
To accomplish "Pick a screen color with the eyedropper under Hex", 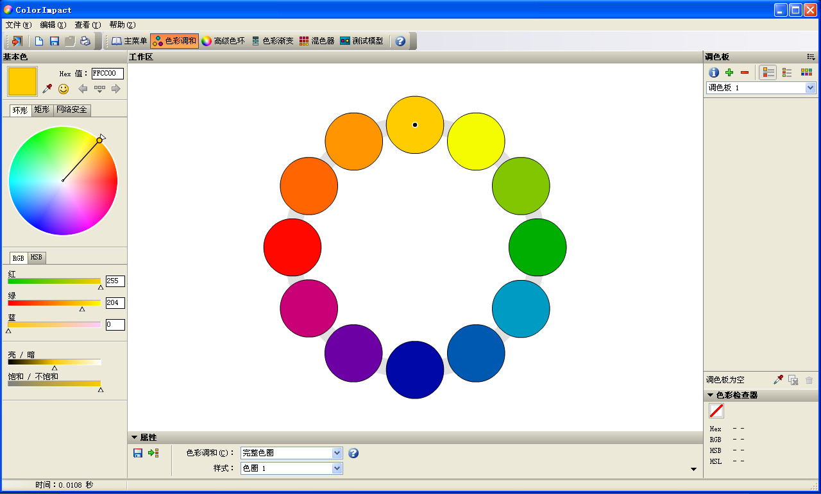I will [47, 88].
